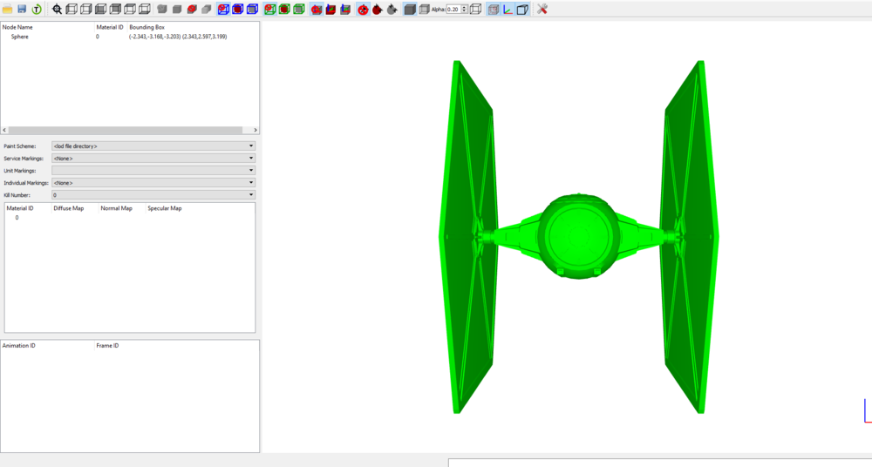Save with the floppy disk icon

point(22,9)
